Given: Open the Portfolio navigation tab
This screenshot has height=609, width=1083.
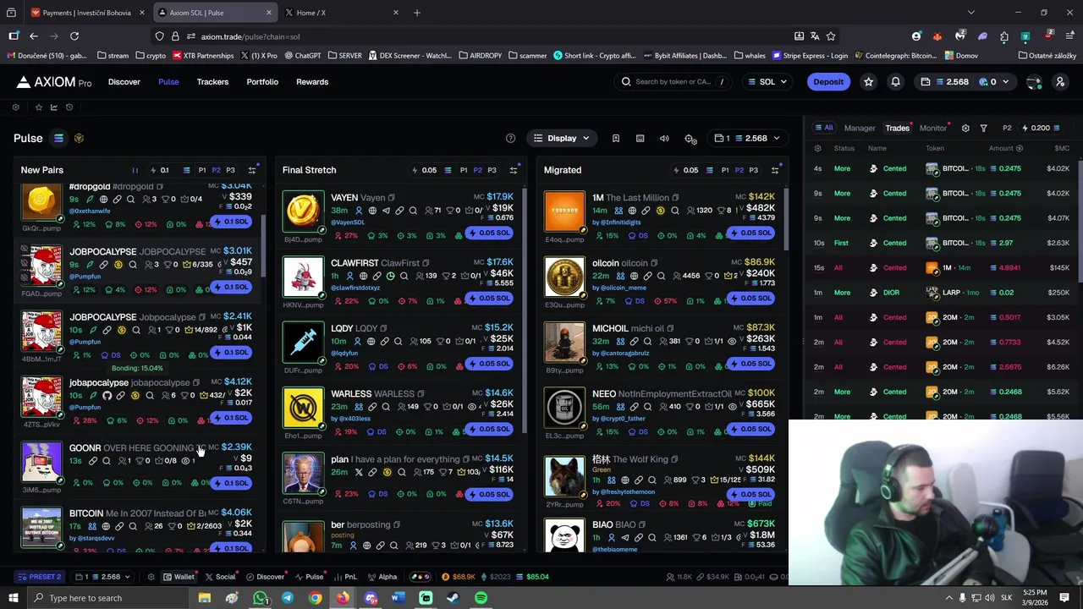Looking at the screenshot, I should click(x=262, y=82).
